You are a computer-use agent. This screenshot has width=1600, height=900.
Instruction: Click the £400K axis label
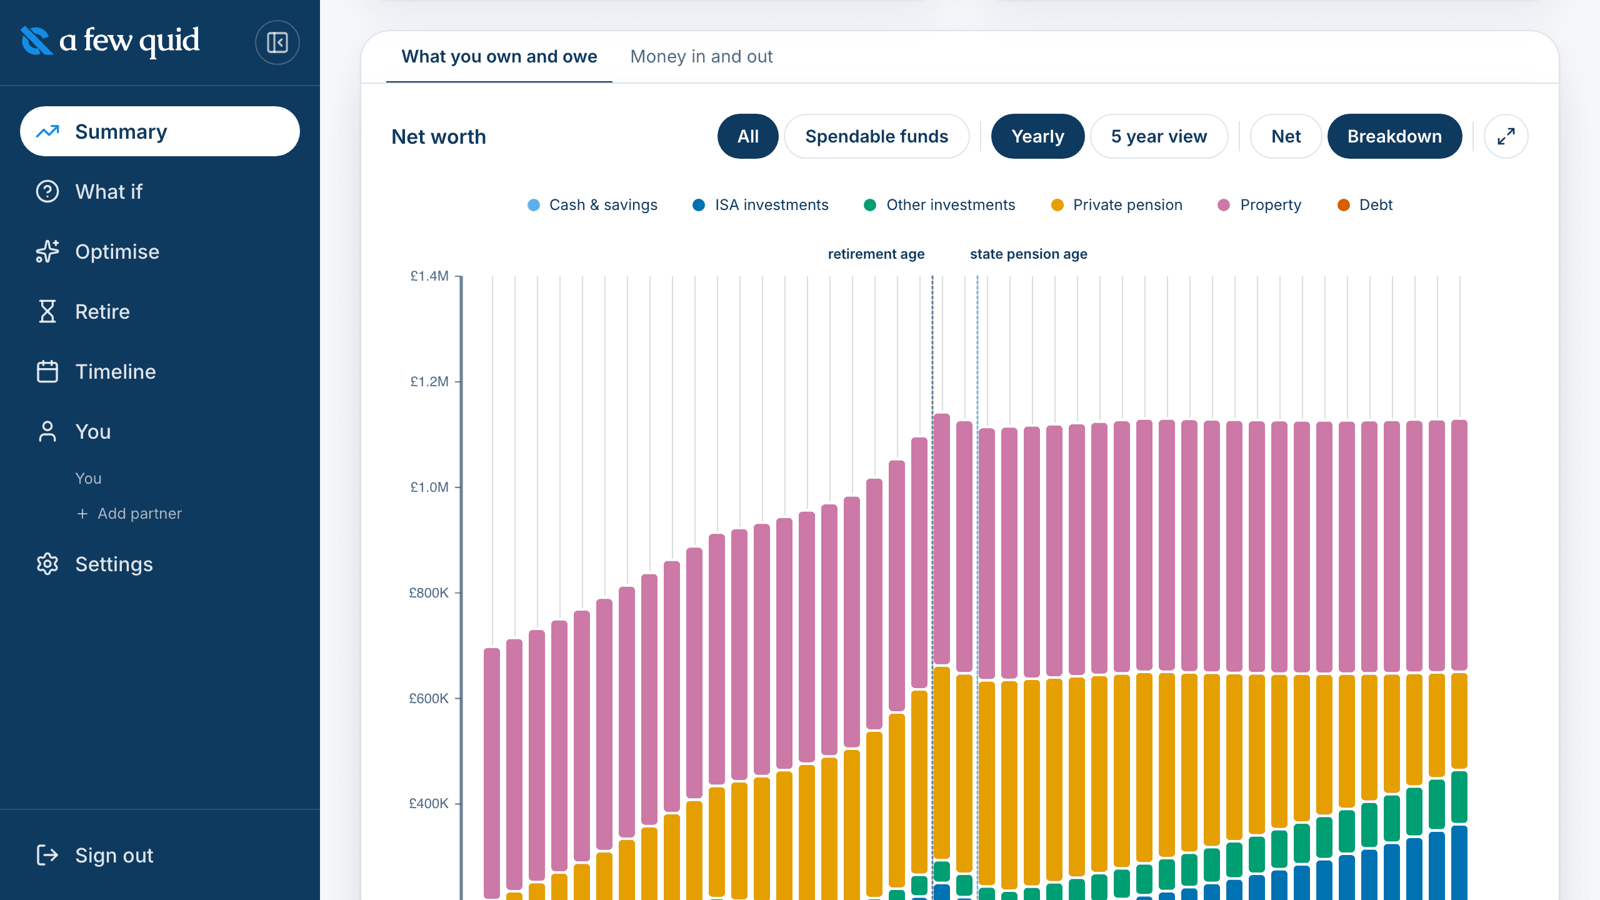429,803
